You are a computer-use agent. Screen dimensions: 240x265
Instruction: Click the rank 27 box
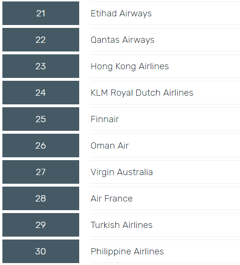(41, 172)
